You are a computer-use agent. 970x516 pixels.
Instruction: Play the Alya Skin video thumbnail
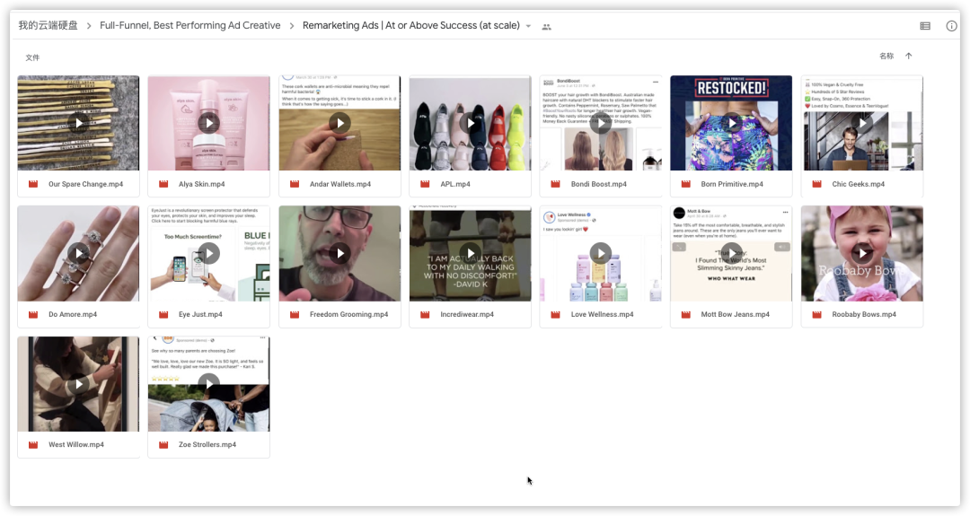point(208,123)
